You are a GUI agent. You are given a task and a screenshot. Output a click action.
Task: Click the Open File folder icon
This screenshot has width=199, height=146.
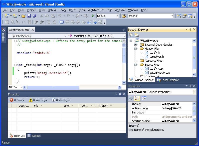pyautogui.click(x=23, y=16)
